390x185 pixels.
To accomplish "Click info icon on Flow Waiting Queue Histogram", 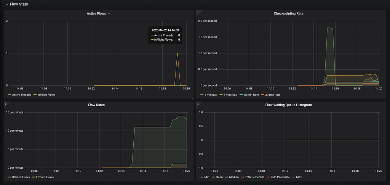I will (x=198, y=104).
